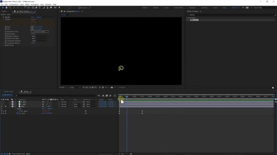
Task: Toggle the Bend stopwatch in Effect Controls
Action: pos(6,19)
